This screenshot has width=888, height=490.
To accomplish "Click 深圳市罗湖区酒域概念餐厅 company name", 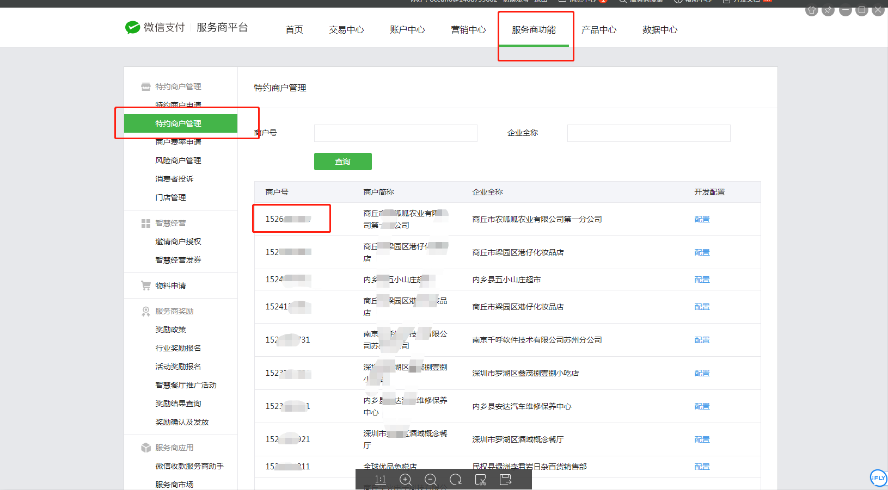I will click(518, 439).
